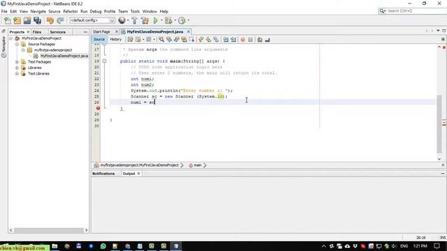The height and width of the screenshot is (251, 447).
Task: Open WhatsApp from the Windows taskbar
Action: click(x=103, y=246)
